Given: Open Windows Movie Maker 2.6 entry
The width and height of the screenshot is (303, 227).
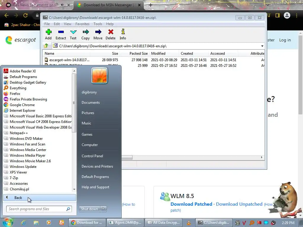Looking at the screenshot, I should pyautogui.click(x=30, y=161).
